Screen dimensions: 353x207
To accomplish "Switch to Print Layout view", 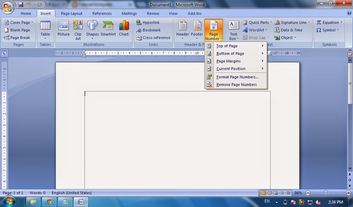I will (263, 193).
